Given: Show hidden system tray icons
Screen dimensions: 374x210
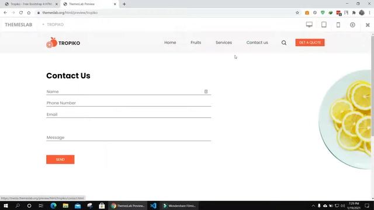Looking at the screenshot, I should 313,206.
